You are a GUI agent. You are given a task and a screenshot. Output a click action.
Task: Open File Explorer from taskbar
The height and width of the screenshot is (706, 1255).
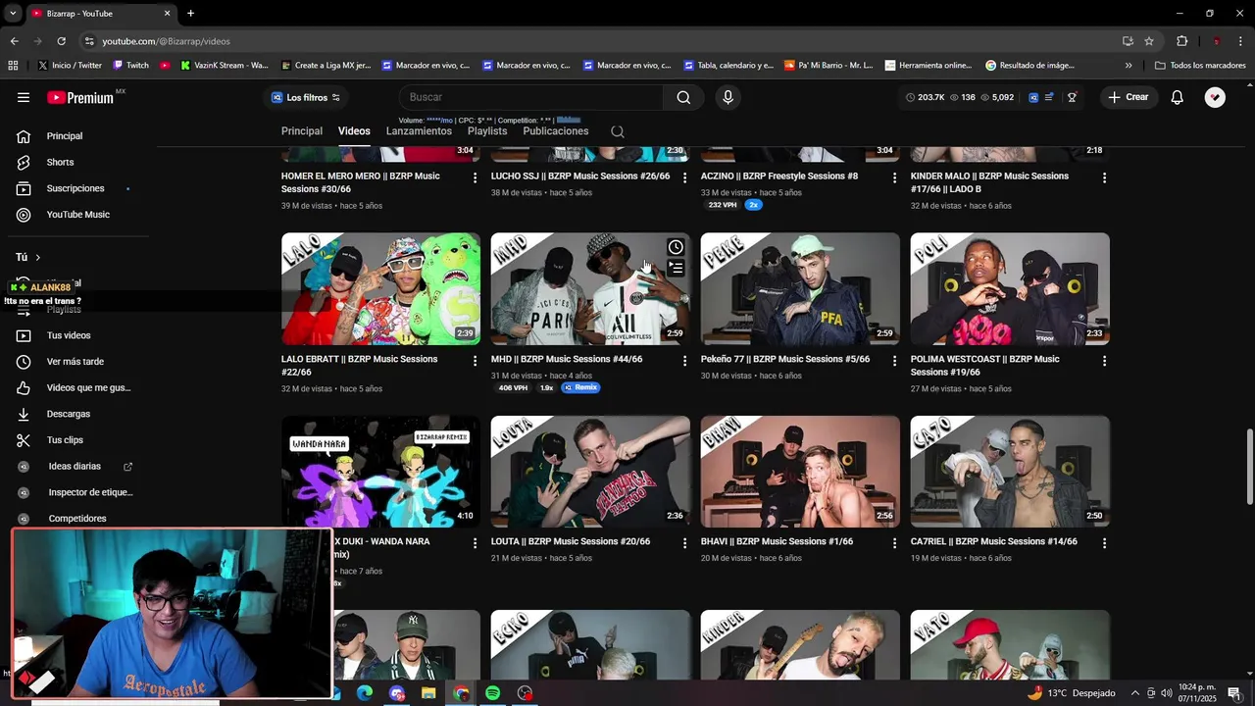(428, 693)
